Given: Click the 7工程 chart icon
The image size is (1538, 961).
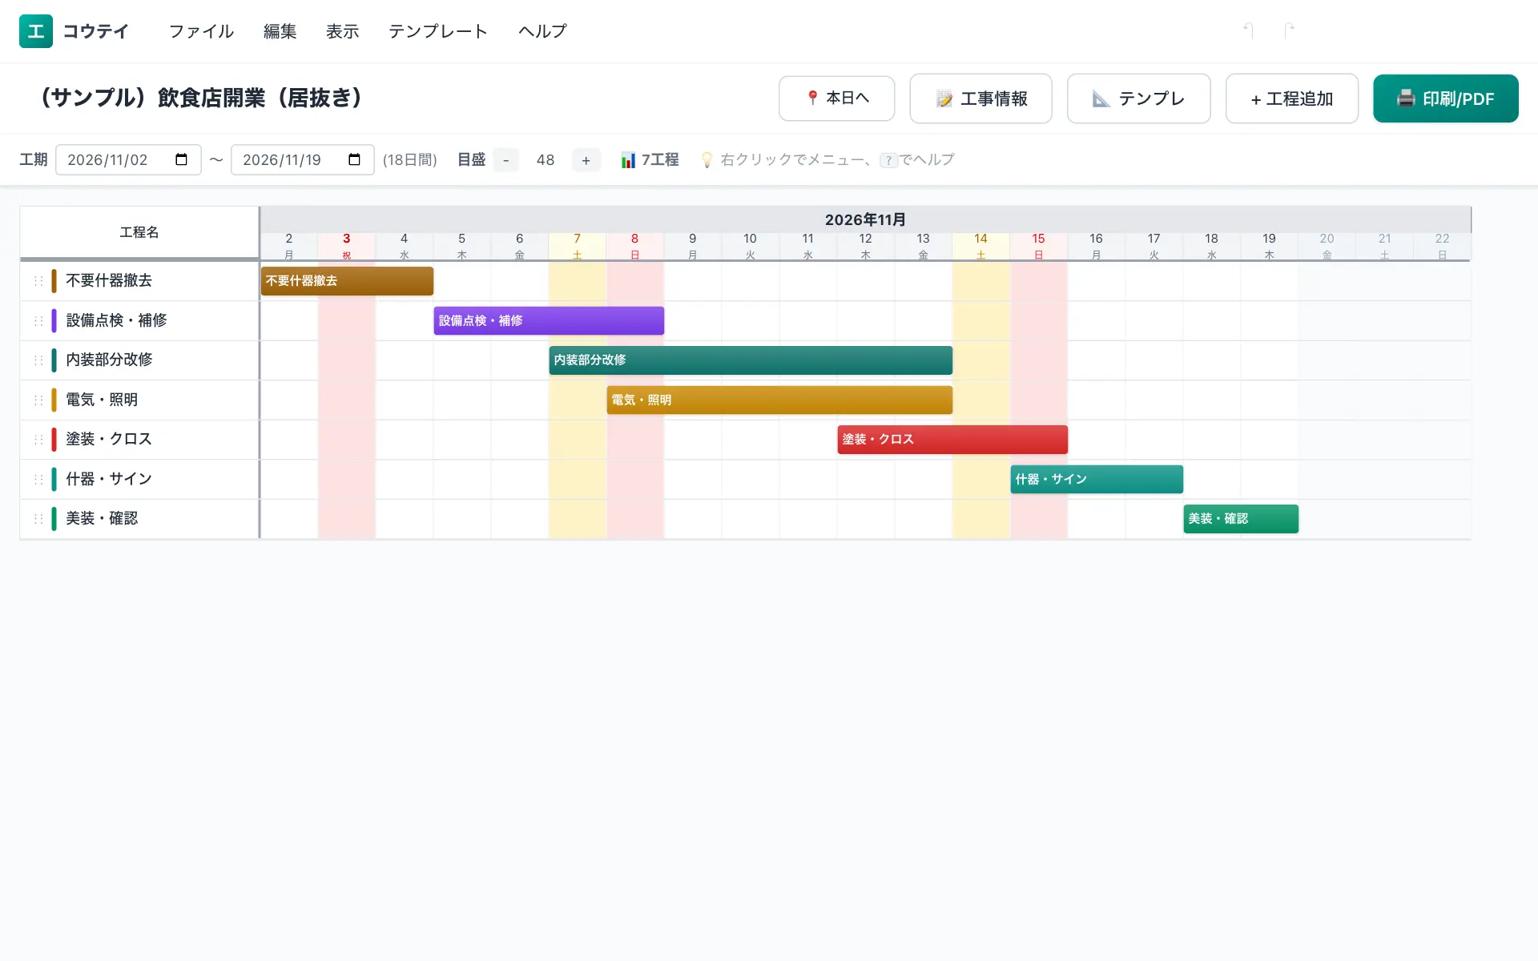Looking at the screenshot, I should tap(628, 160).
